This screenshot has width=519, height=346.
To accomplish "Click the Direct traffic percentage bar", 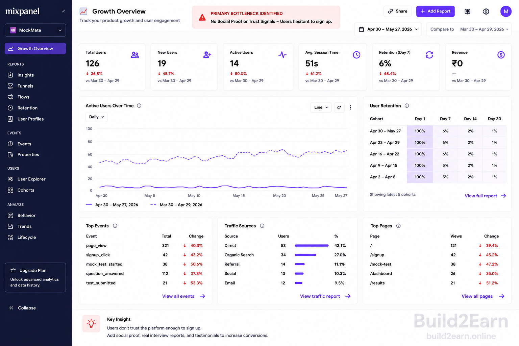I will point(312,246).
